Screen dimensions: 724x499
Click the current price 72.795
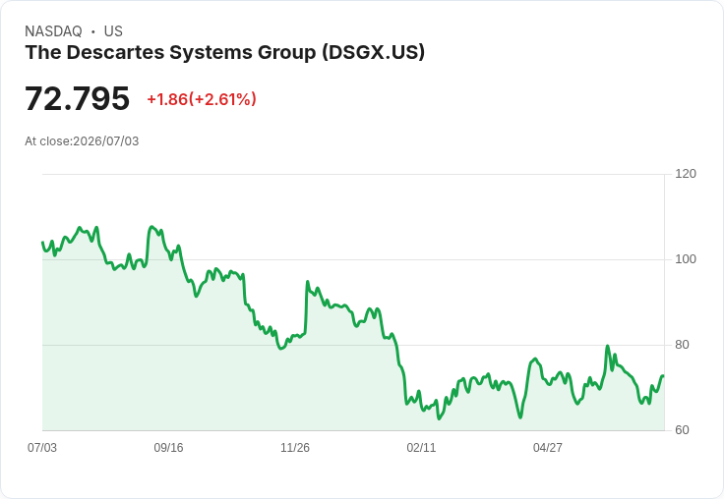coord(77,98)
